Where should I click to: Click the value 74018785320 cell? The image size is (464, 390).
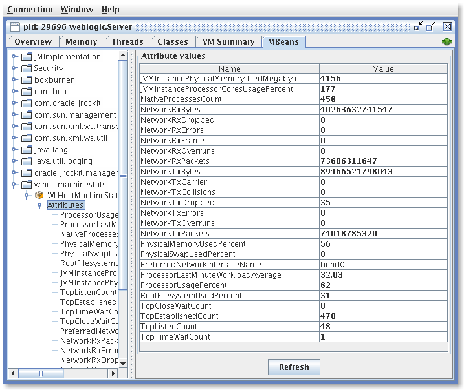[384, 234]
